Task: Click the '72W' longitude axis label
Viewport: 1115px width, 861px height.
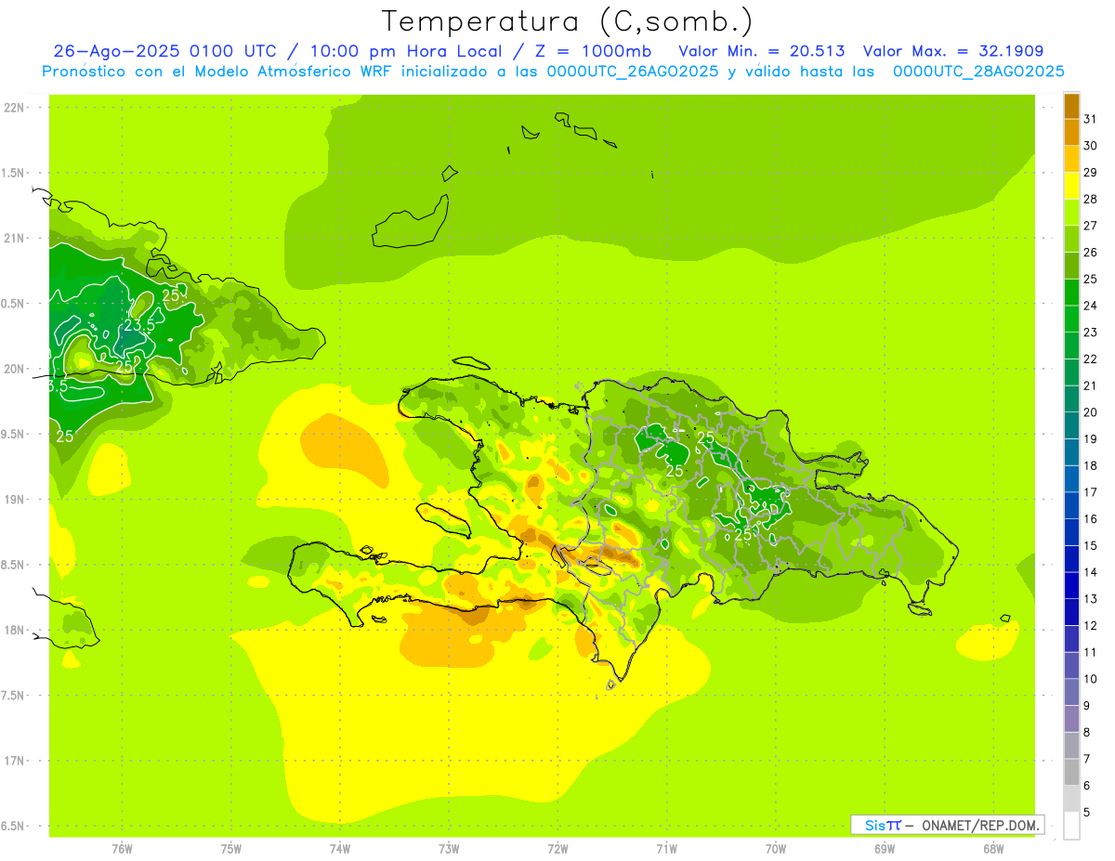Action: pos(557,849)
